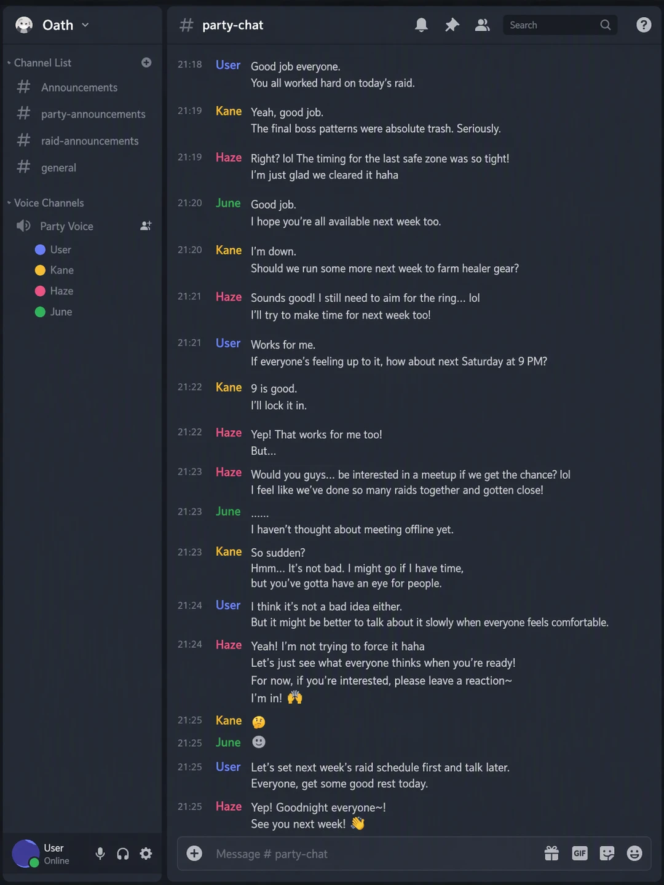Screen dimensions: 664x885
Task: Open the emoji picker
Action: (x=634, y=853)
